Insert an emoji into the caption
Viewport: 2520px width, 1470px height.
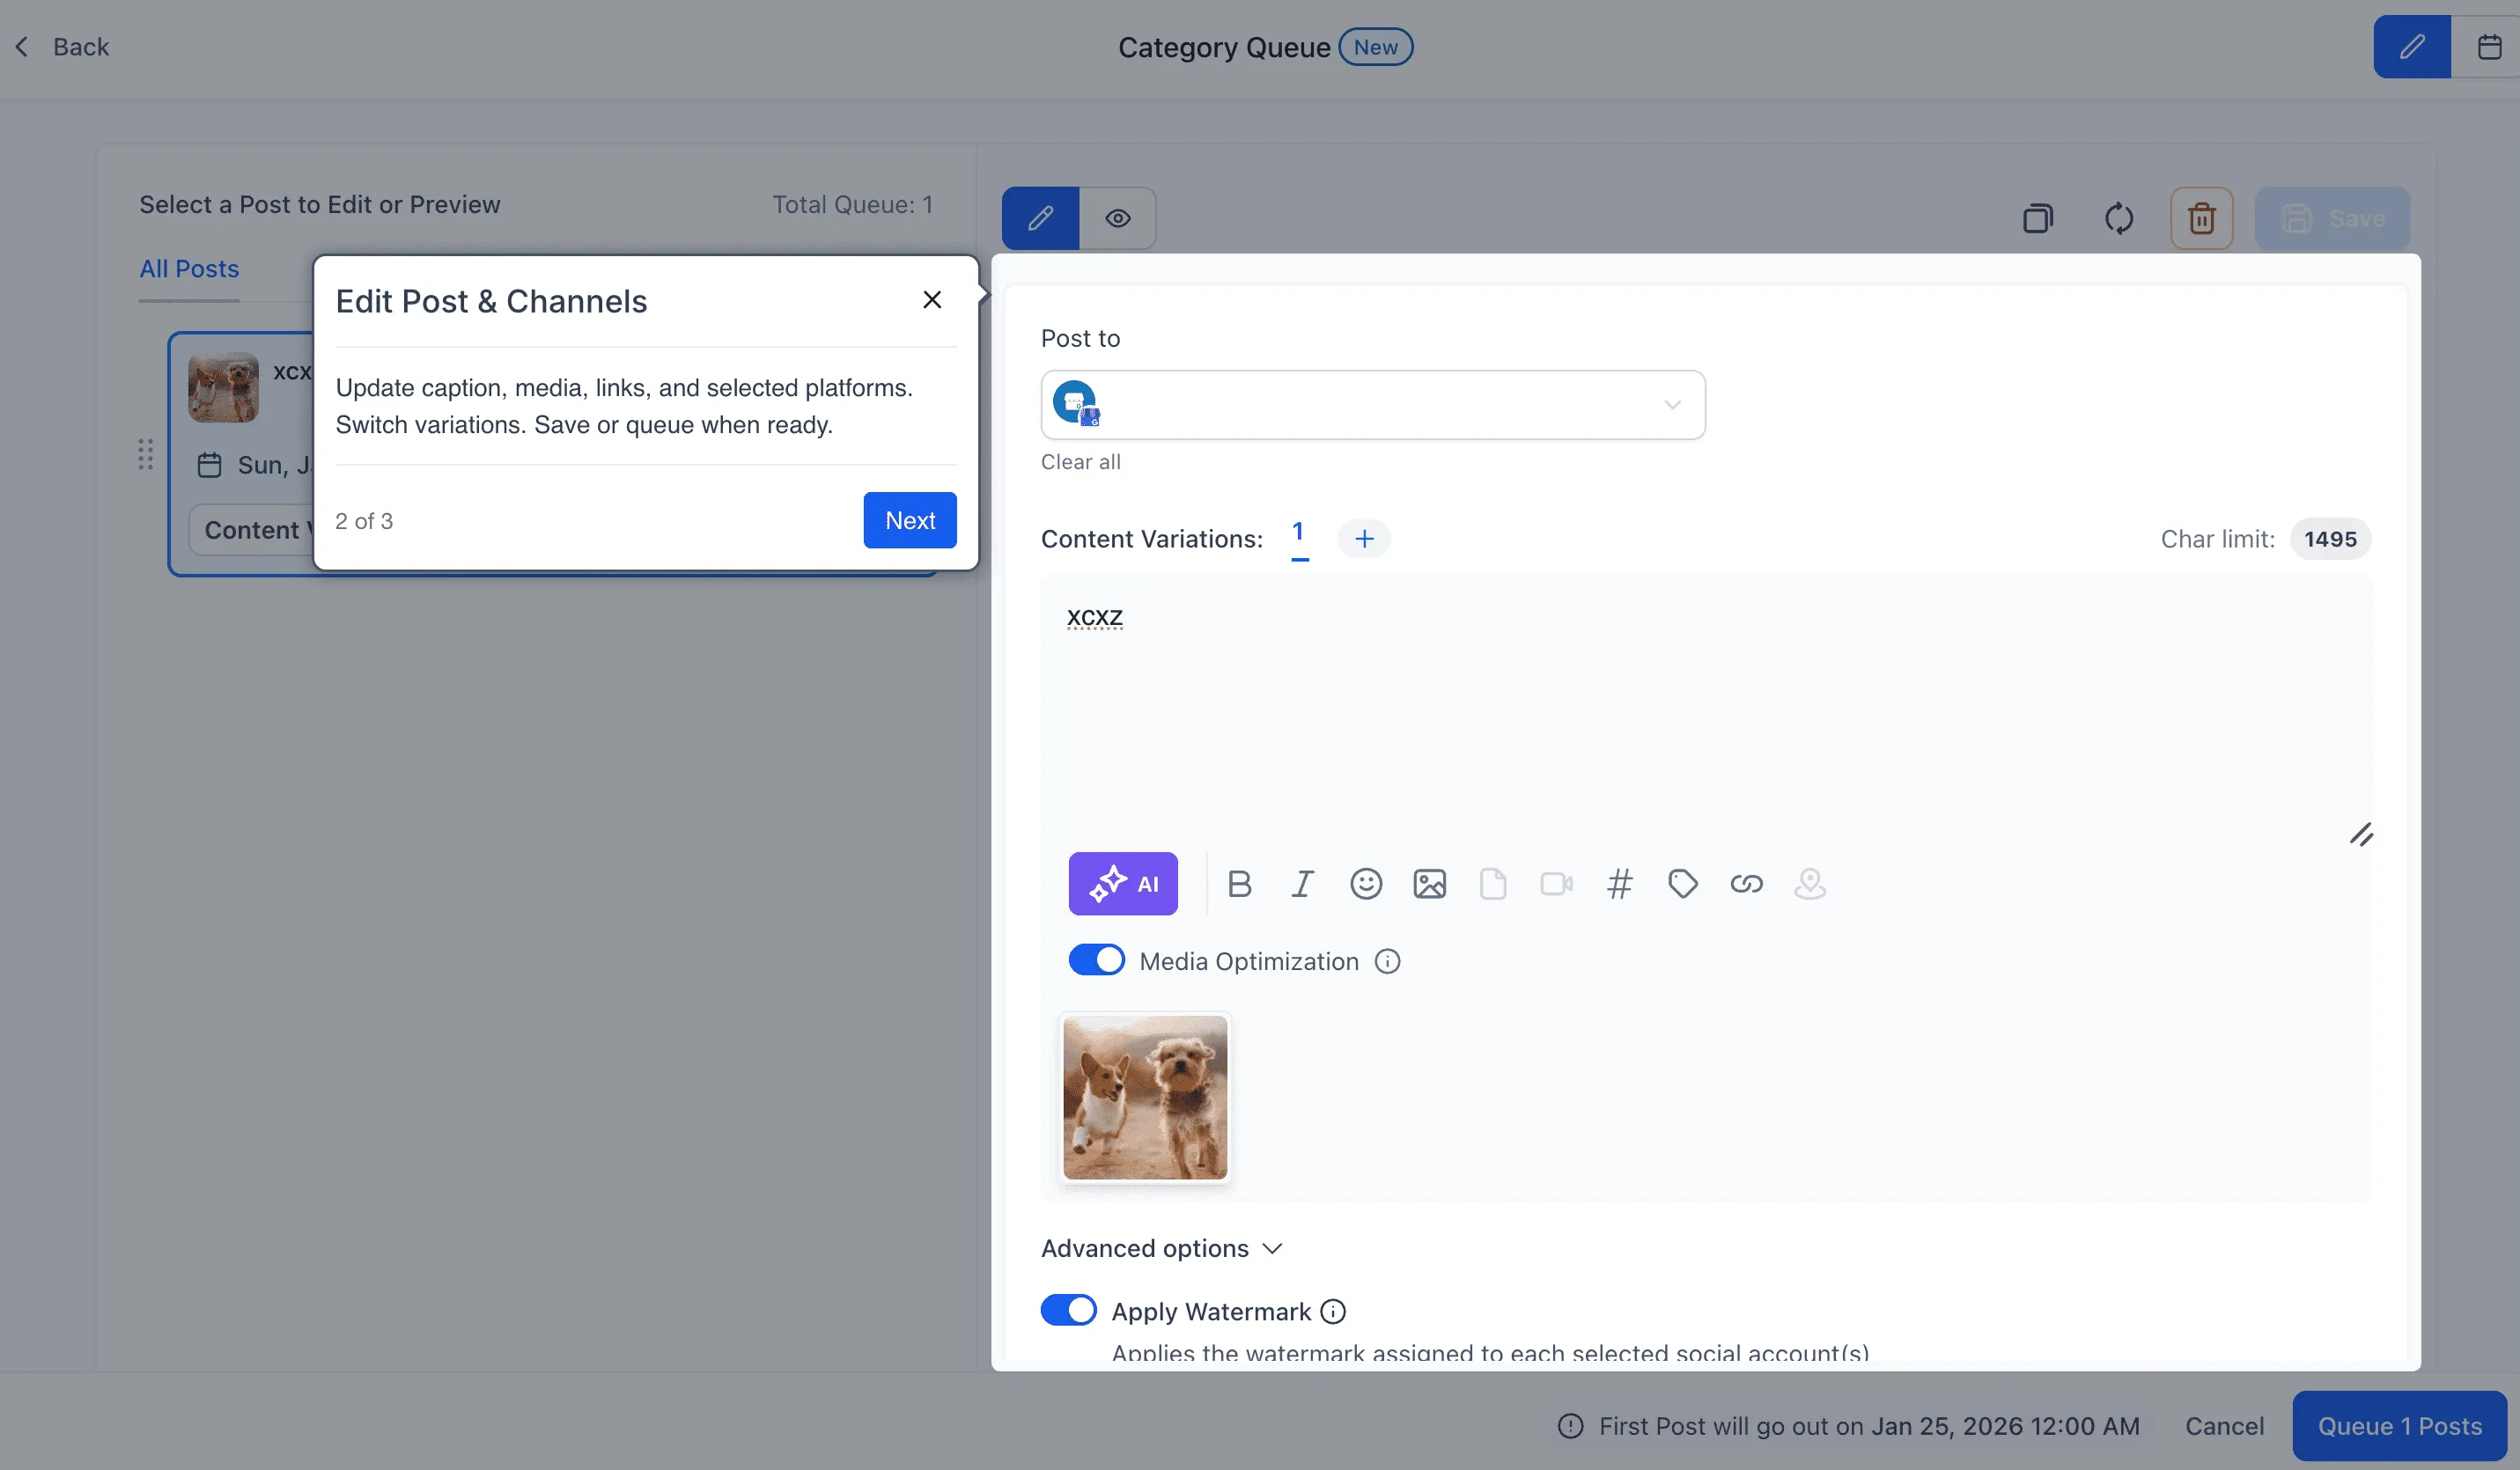pyautogui.click(x=1366, y=883)
